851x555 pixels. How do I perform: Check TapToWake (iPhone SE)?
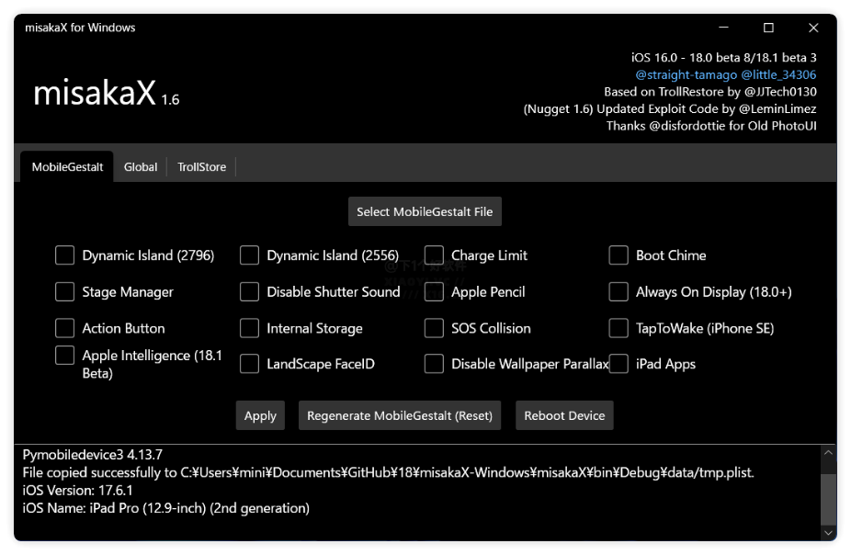(x=618, y=328)
